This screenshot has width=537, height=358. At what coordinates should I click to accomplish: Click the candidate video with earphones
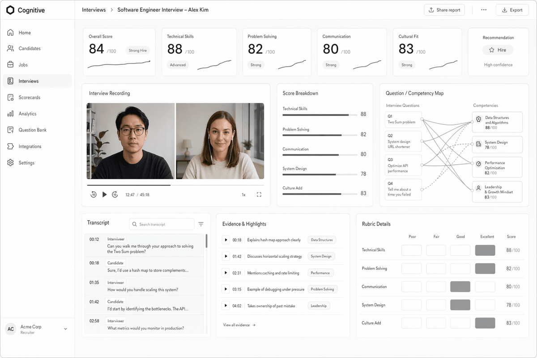[x=220, y=141]
